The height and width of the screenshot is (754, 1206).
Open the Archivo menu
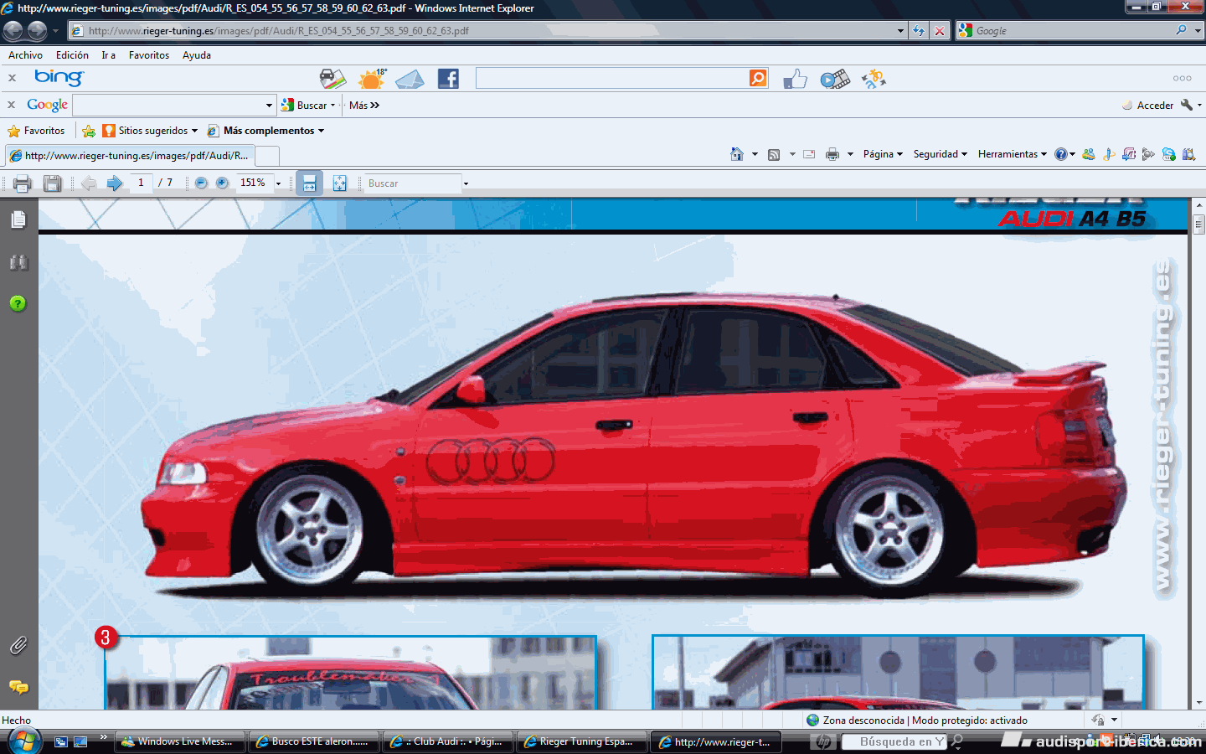click(x=25, y=55)
